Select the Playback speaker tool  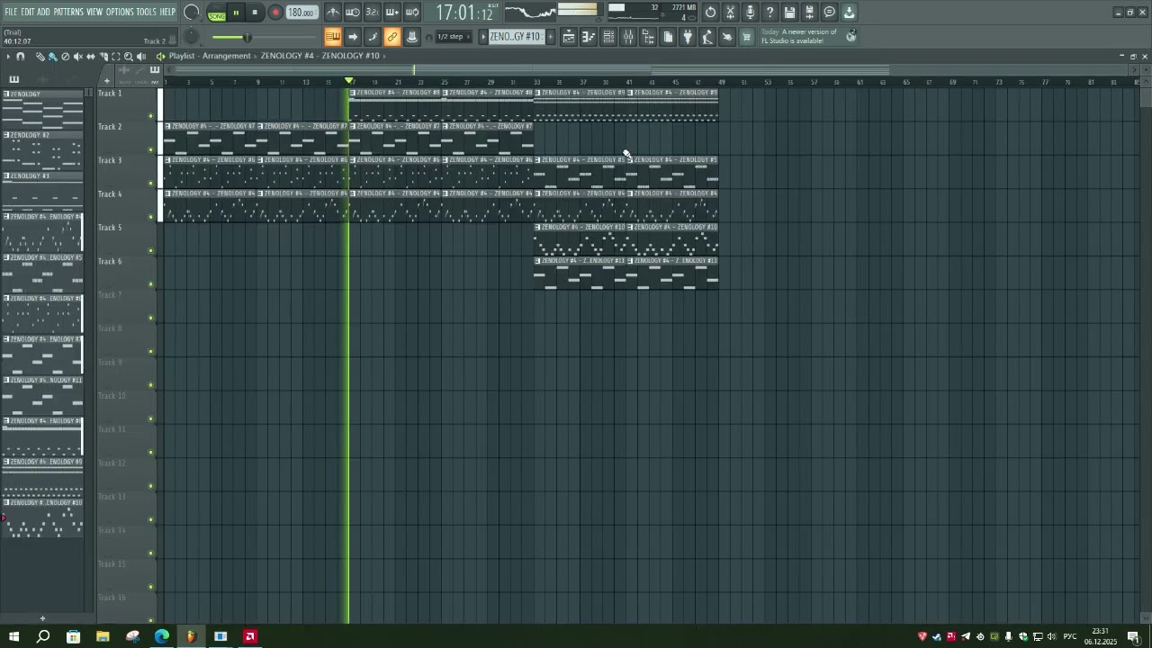click(x=141, y=57)
